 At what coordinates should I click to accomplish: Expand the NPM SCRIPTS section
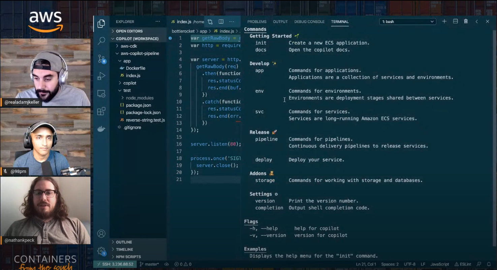[138, 257]
